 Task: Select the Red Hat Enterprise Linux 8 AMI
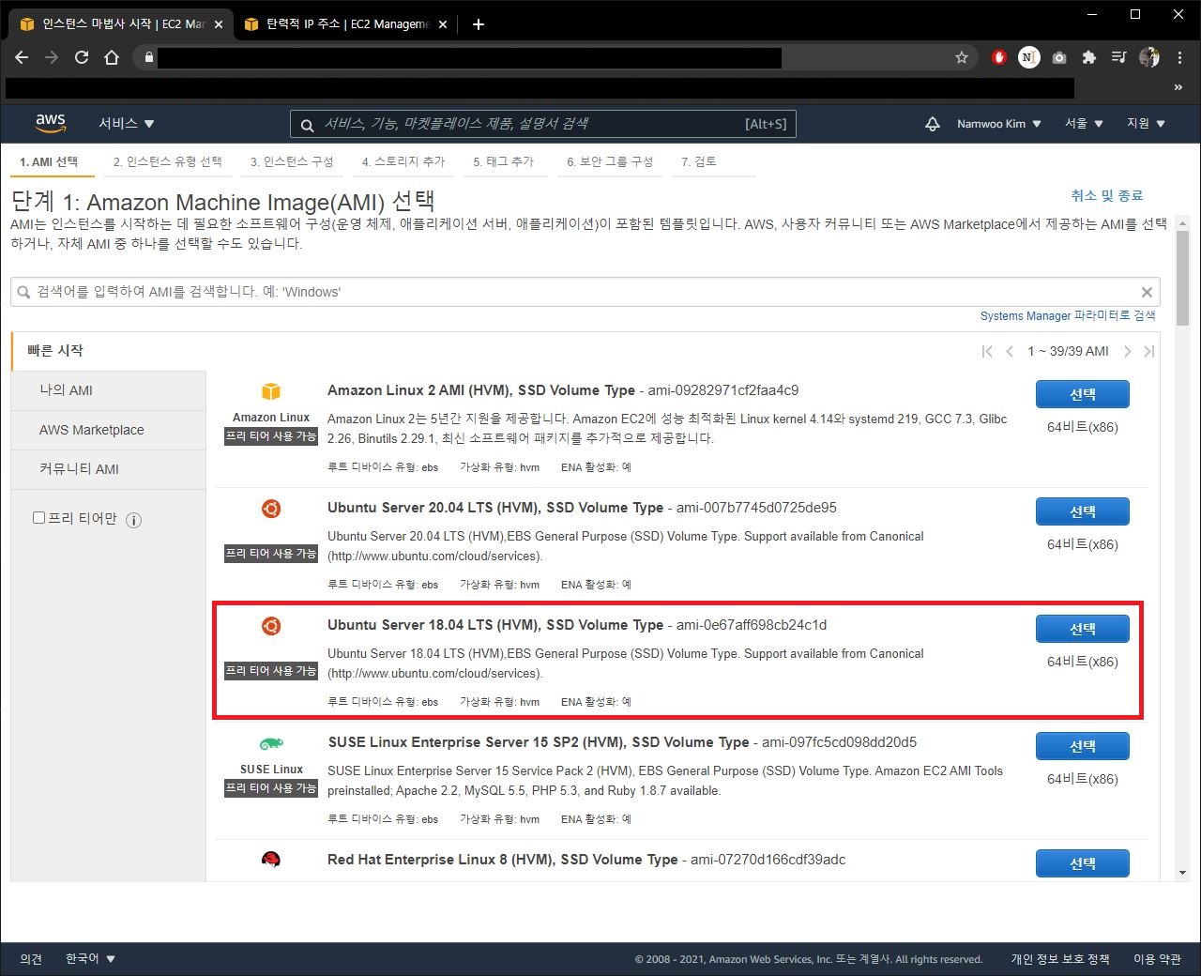1083,863
